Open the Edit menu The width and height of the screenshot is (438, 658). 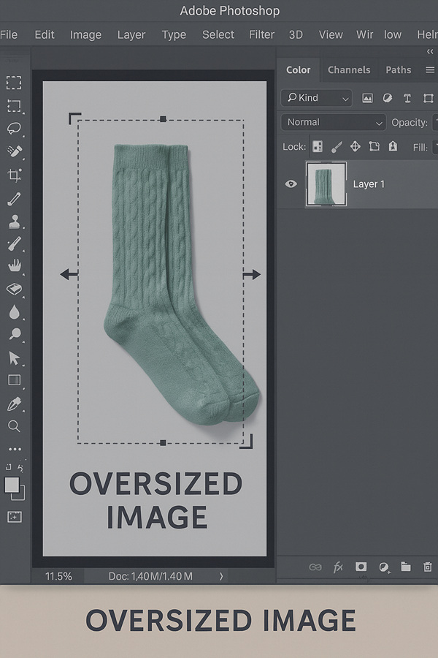[45, 34]
